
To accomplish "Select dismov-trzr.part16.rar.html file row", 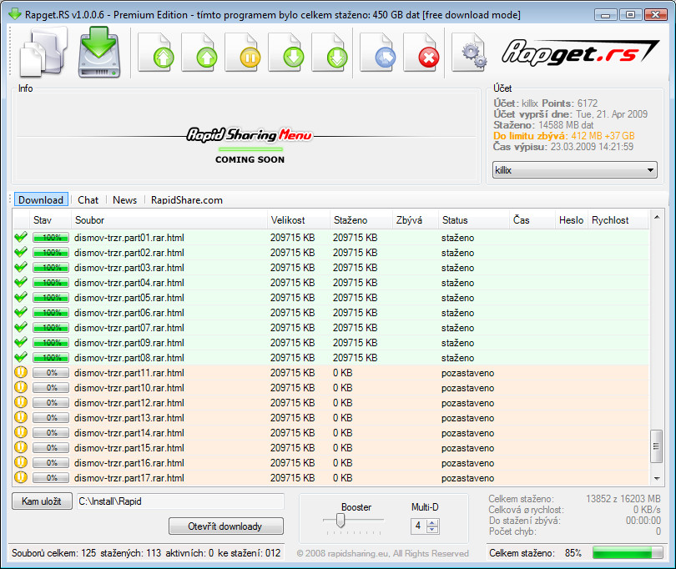I will 331,462.
